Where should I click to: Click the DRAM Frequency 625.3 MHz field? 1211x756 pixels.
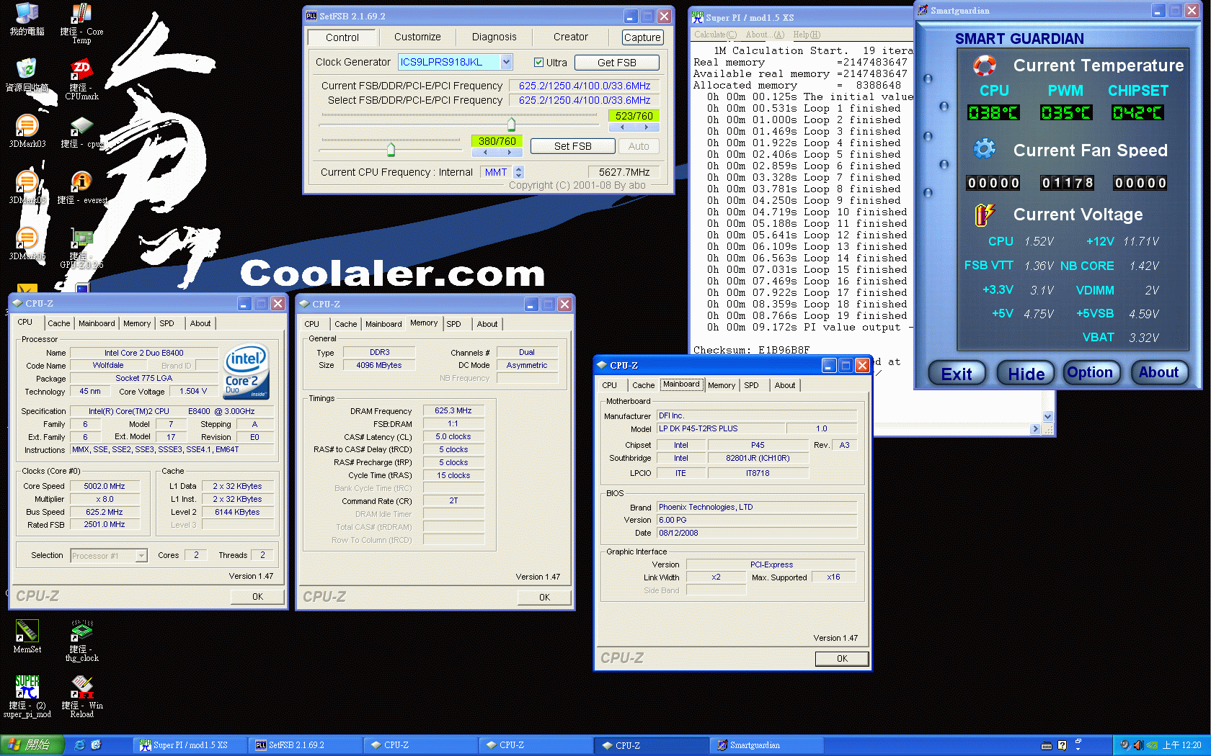click(x=453, y=410)
